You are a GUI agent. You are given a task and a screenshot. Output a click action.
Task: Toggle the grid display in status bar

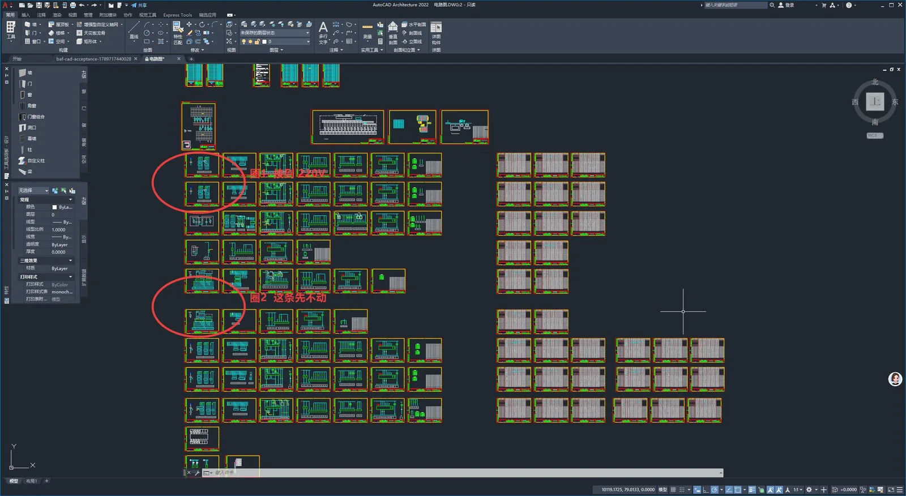pos(673,490)
